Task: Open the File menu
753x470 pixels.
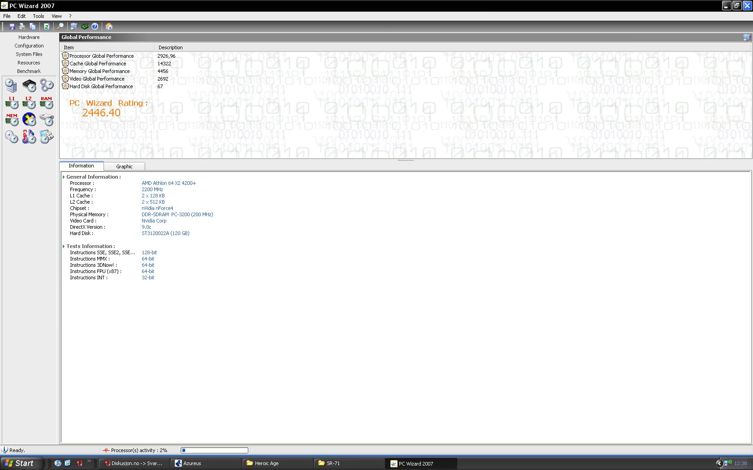Action: click(7, 16)
